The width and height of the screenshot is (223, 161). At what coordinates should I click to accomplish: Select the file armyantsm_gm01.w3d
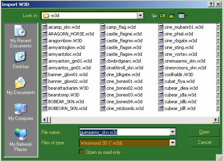coord(67,61)
